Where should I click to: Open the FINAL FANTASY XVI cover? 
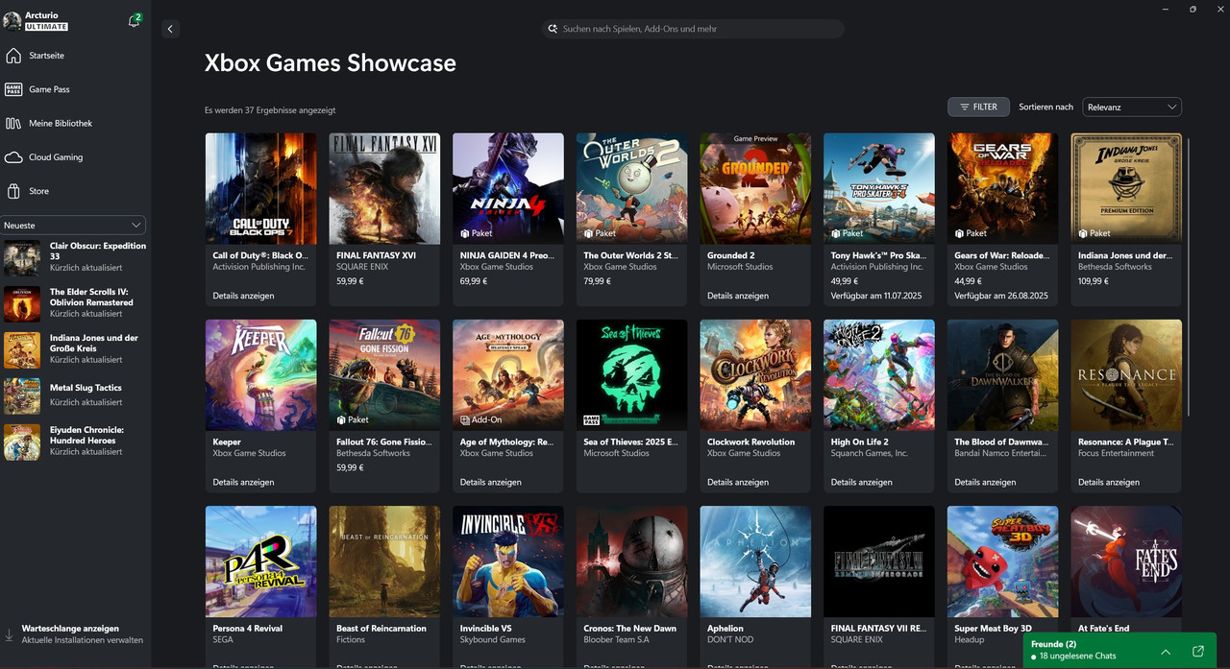384,189
